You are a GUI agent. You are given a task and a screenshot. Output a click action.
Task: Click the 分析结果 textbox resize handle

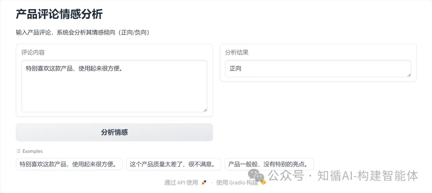point(409,75)
